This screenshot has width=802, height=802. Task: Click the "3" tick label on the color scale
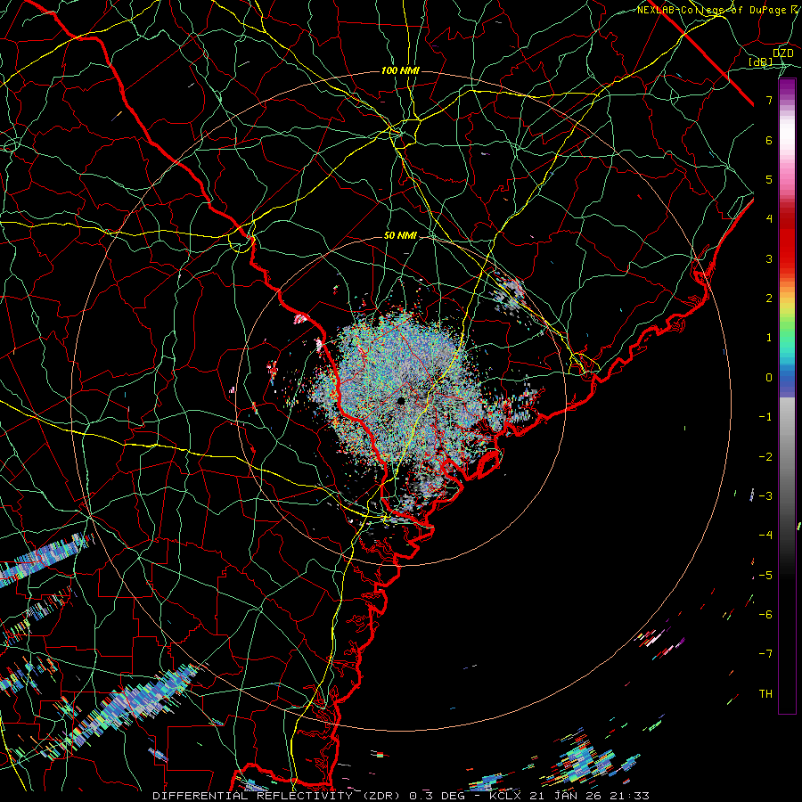pyautogui.click(x=769, y=258)
